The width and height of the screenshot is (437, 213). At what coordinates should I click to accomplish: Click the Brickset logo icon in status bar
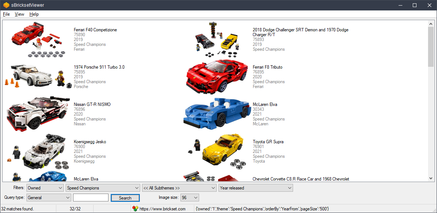(135, 209)
